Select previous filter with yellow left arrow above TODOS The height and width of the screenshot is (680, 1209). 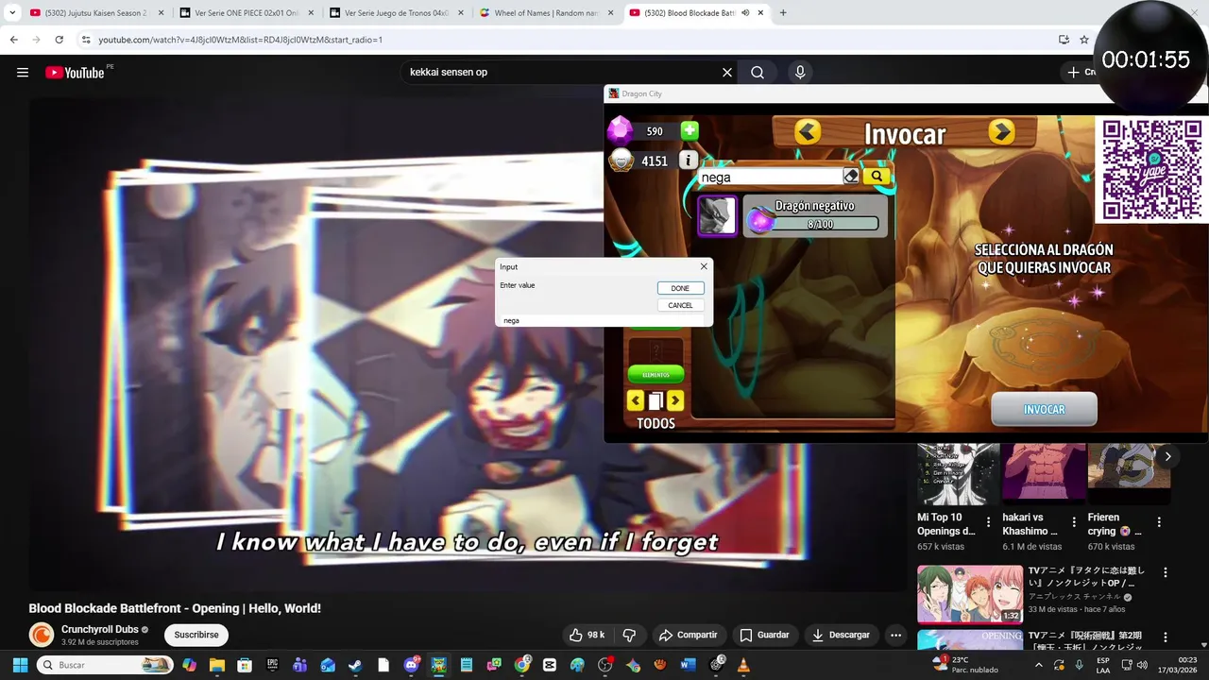(636, 401)
